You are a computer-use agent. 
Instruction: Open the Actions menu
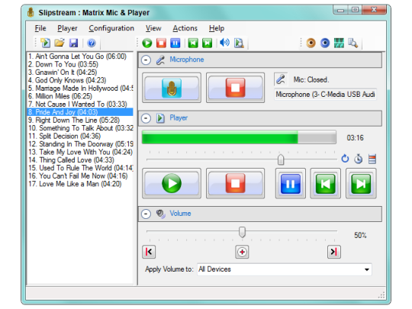tap(185, 28)
